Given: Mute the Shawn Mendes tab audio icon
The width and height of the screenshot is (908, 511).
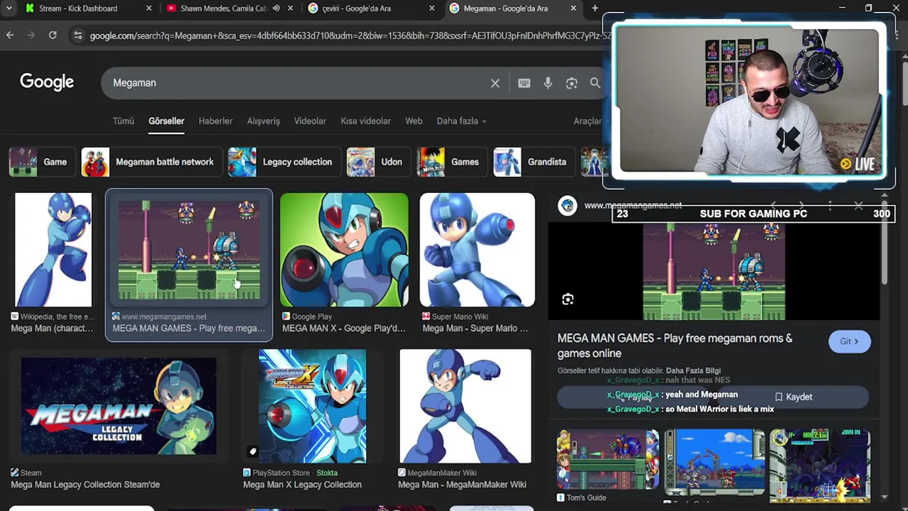Looking at the screenshot, I should [x=276, y=9].
